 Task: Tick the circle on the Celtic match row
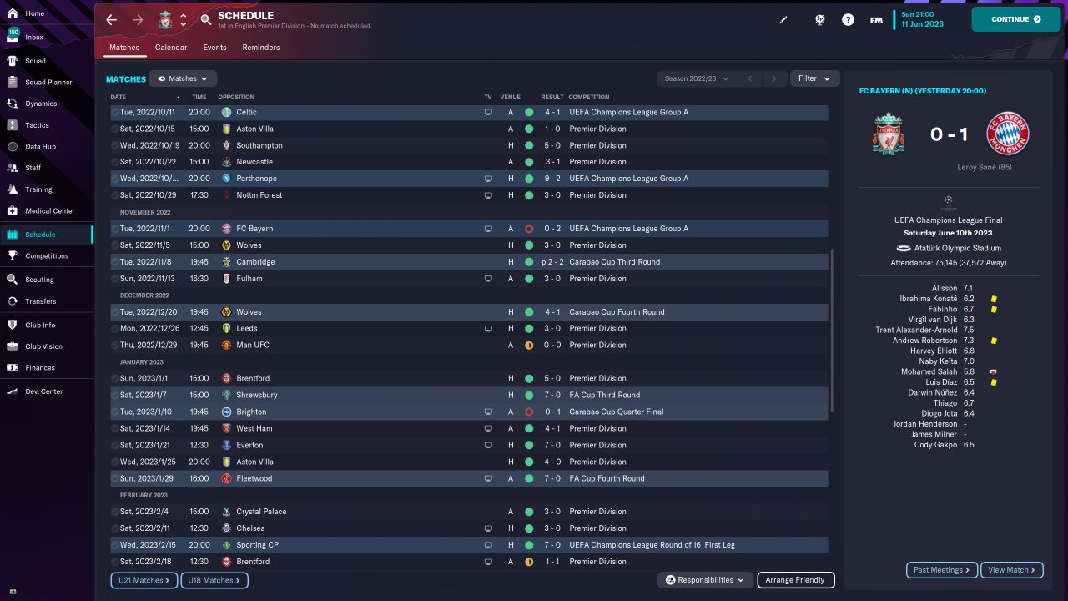[115, 112]
